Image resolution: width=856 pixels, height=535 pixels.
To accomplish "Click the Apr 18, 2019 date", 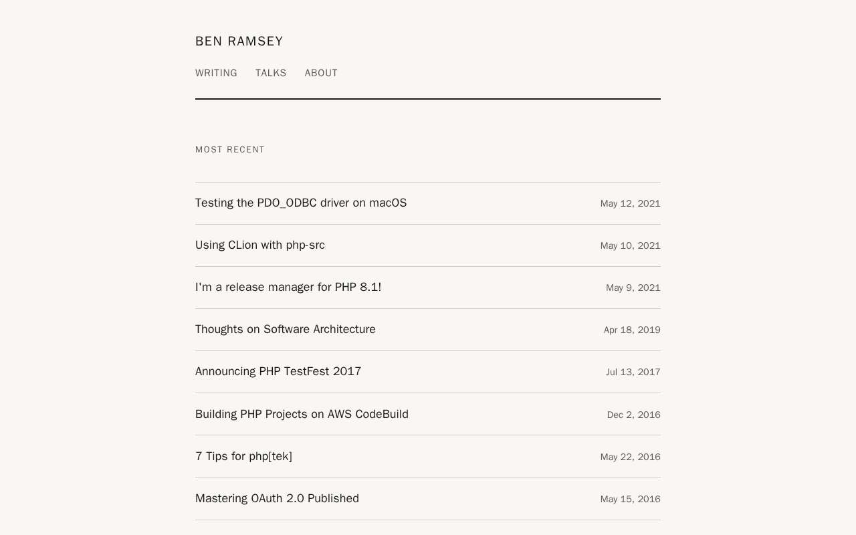I will pyautogui.click(x=632, y=330).
